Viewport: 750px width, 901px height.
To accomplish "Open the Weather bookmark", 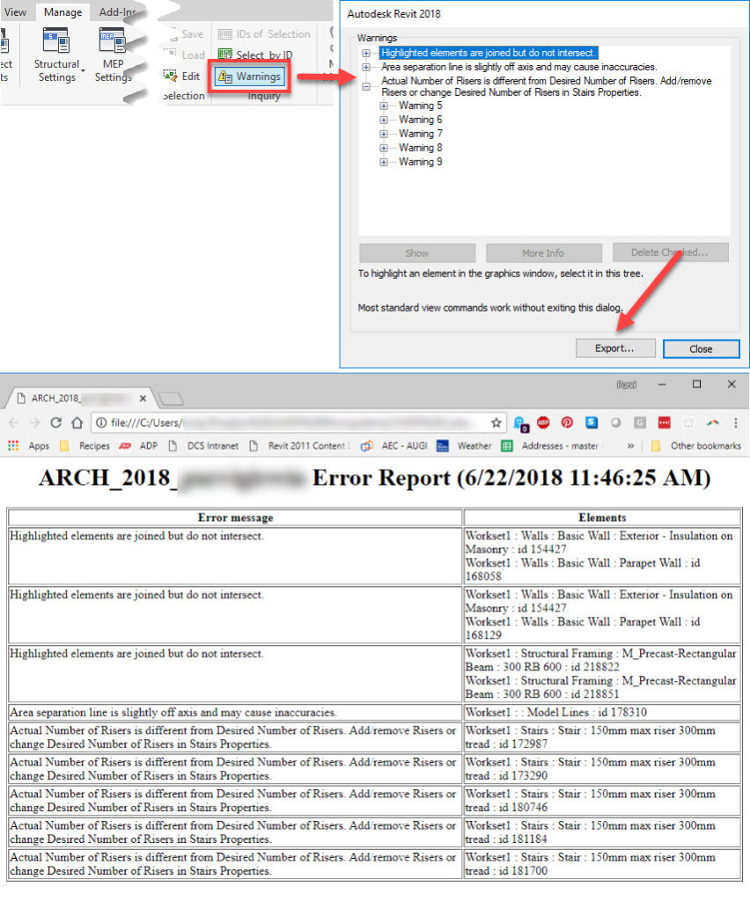I will 465,446.
